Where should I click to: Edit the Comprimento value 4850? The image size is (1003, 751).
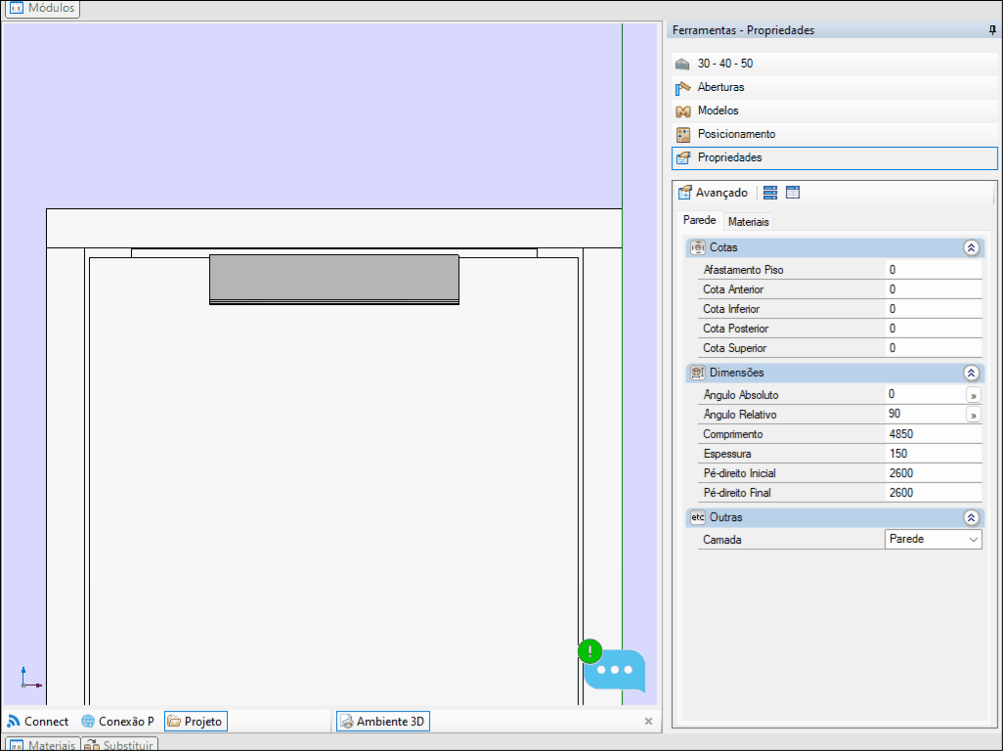tap(934, 434)
